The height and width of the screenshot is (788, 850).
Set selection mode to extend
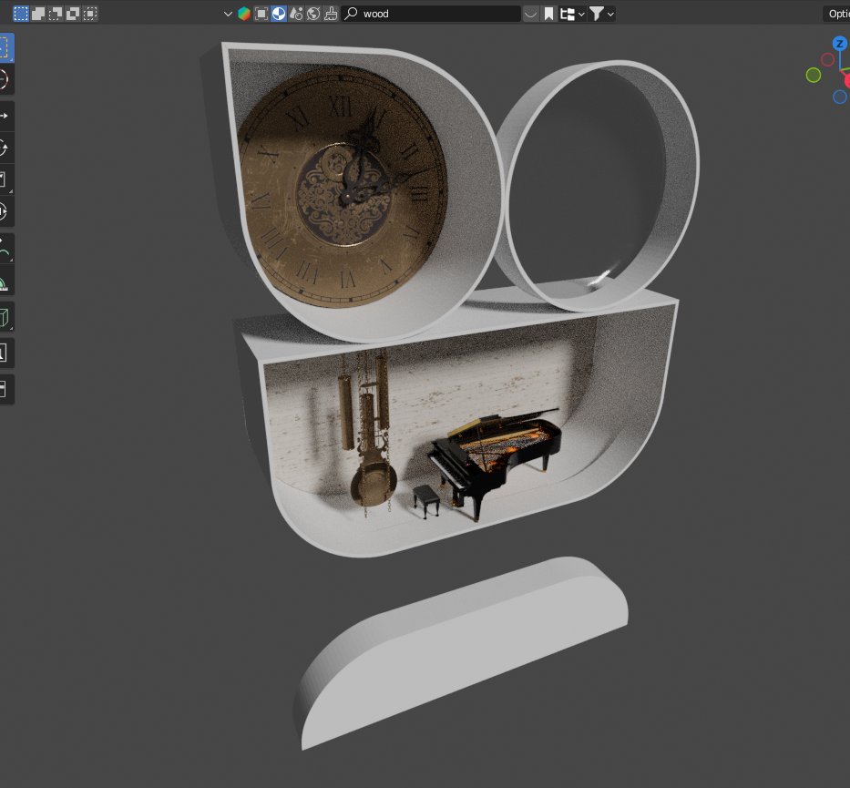(38, 14)
